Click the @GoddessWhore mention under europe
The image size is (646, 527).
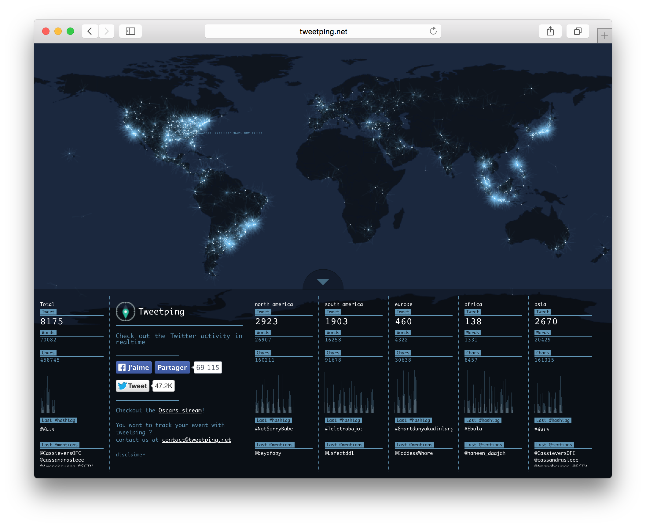[x=414, y=453]
